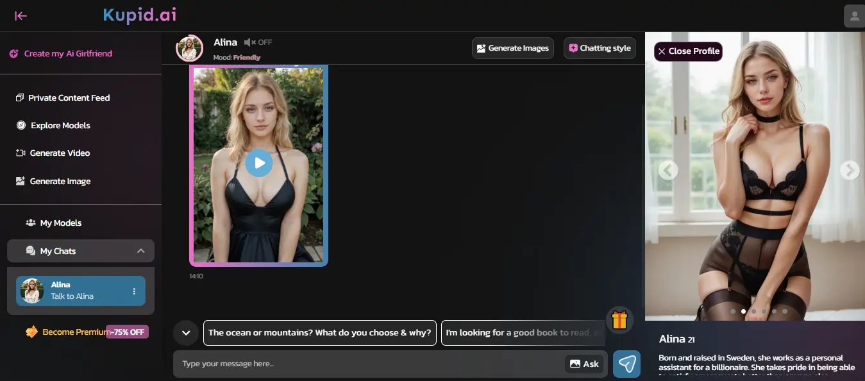Image resolution: width=865 pixels, height=381 pixels.
Task: Click the Explore Models compass icon
Action: click(x=20, y=125)
